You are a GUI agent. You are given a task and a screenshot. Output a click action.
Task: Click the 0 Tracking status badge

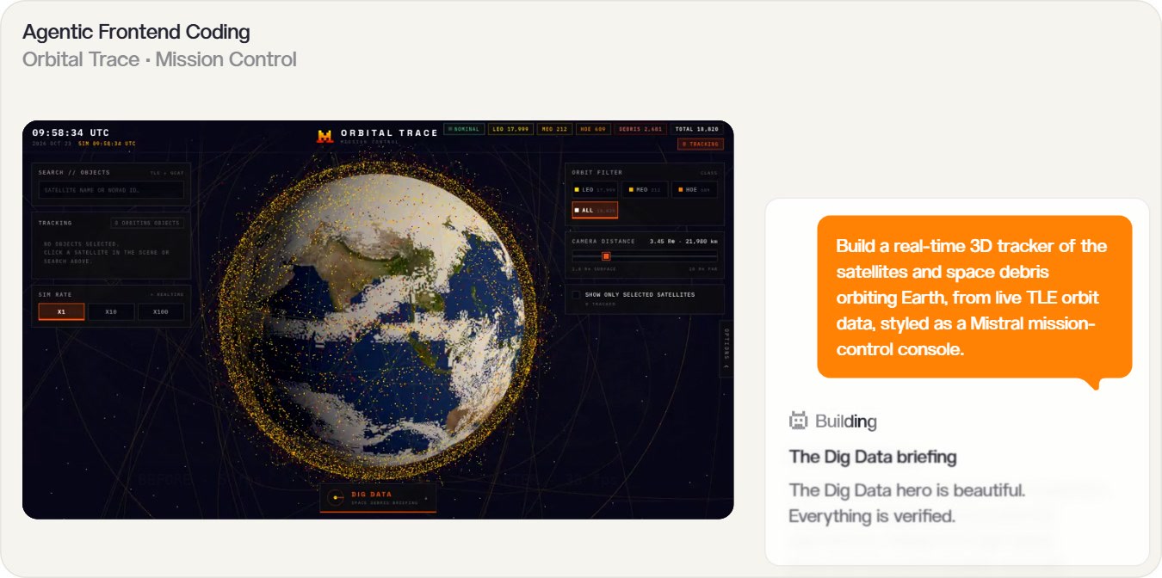click(x=700, y=144)
